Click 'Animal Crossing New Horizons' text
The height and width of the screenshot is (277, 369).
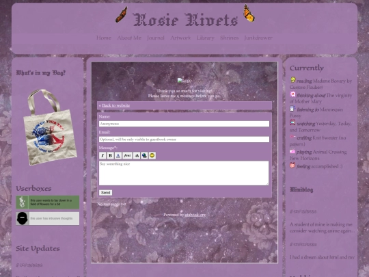pos(318,155)
